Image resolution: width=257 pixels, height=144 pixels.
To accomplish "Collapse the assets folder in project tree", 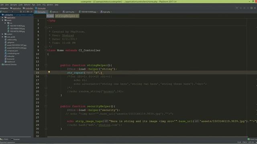I will [2, 20].
